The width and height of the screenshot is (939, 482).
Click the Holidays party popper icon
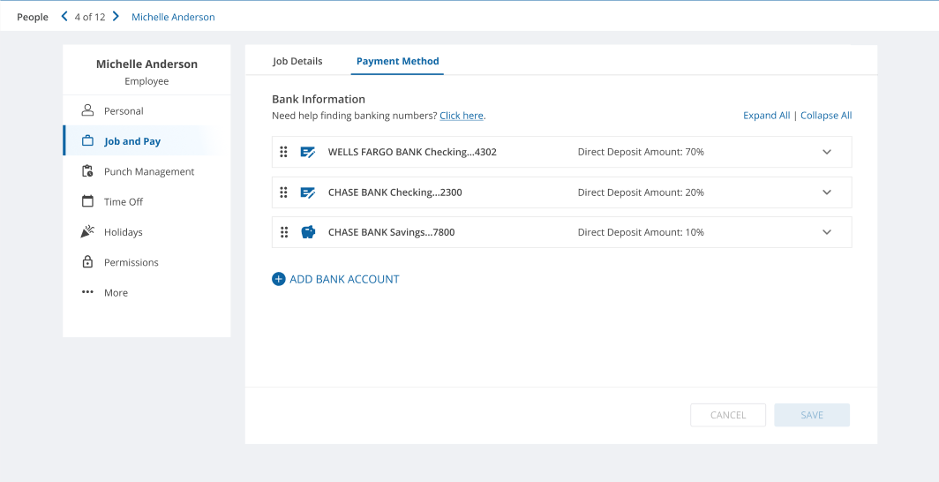click(87, 231)
